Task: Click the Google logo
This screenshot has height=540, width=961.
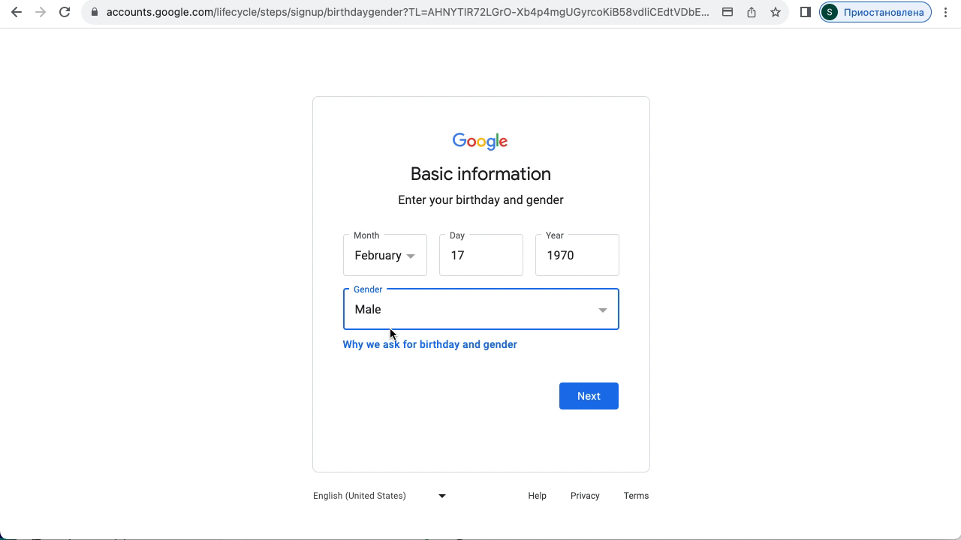Action: 480,141
